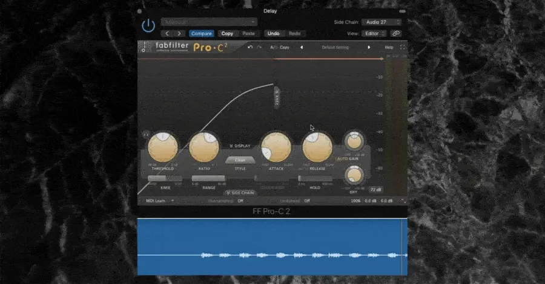Viewport: 545px width, 284px height.
Task: Select previous FabFilter preset arrow
Action: coord(302,48)
